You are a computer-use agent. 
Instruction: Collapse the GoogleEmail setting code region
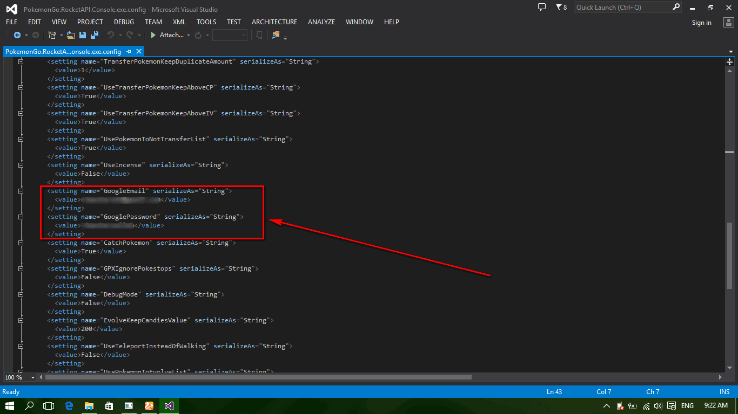(21, 191)
